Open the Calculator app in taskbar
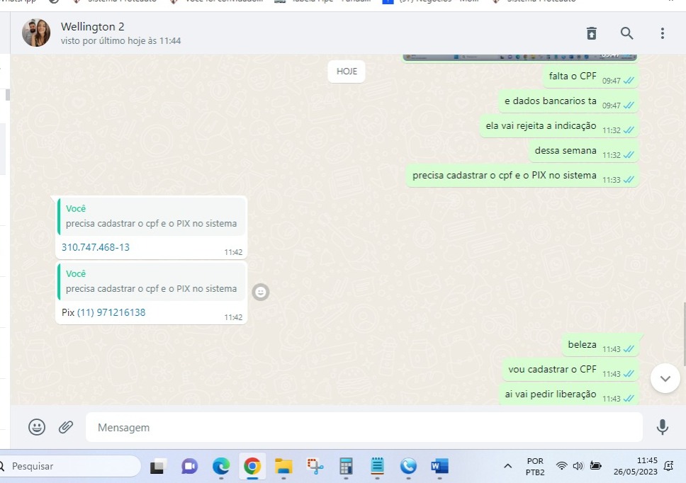 (346, 466)
